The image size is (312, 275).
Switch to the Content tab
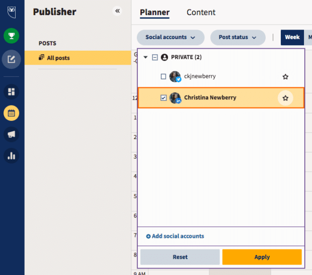tap(201, 13)
